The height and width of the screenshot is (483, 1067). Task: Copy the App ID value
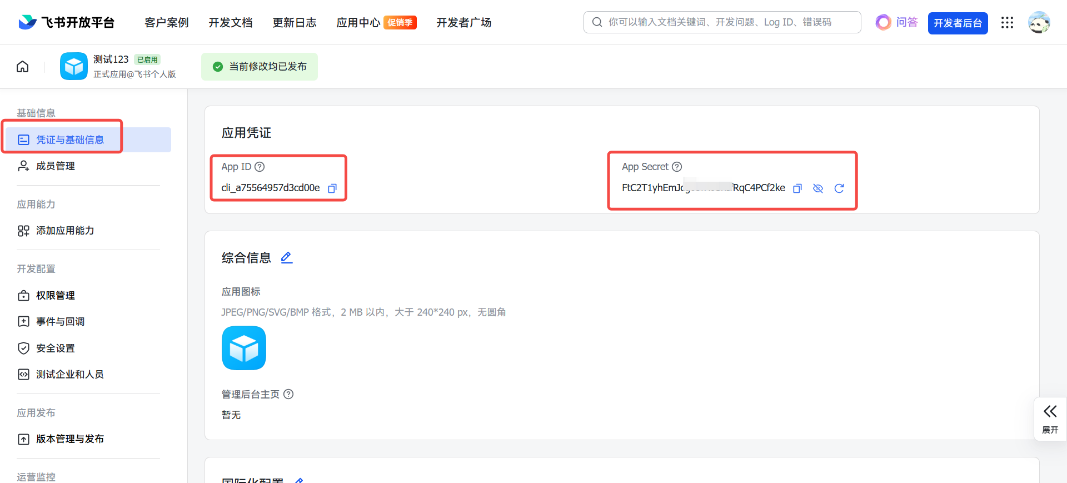pos(332,188)
